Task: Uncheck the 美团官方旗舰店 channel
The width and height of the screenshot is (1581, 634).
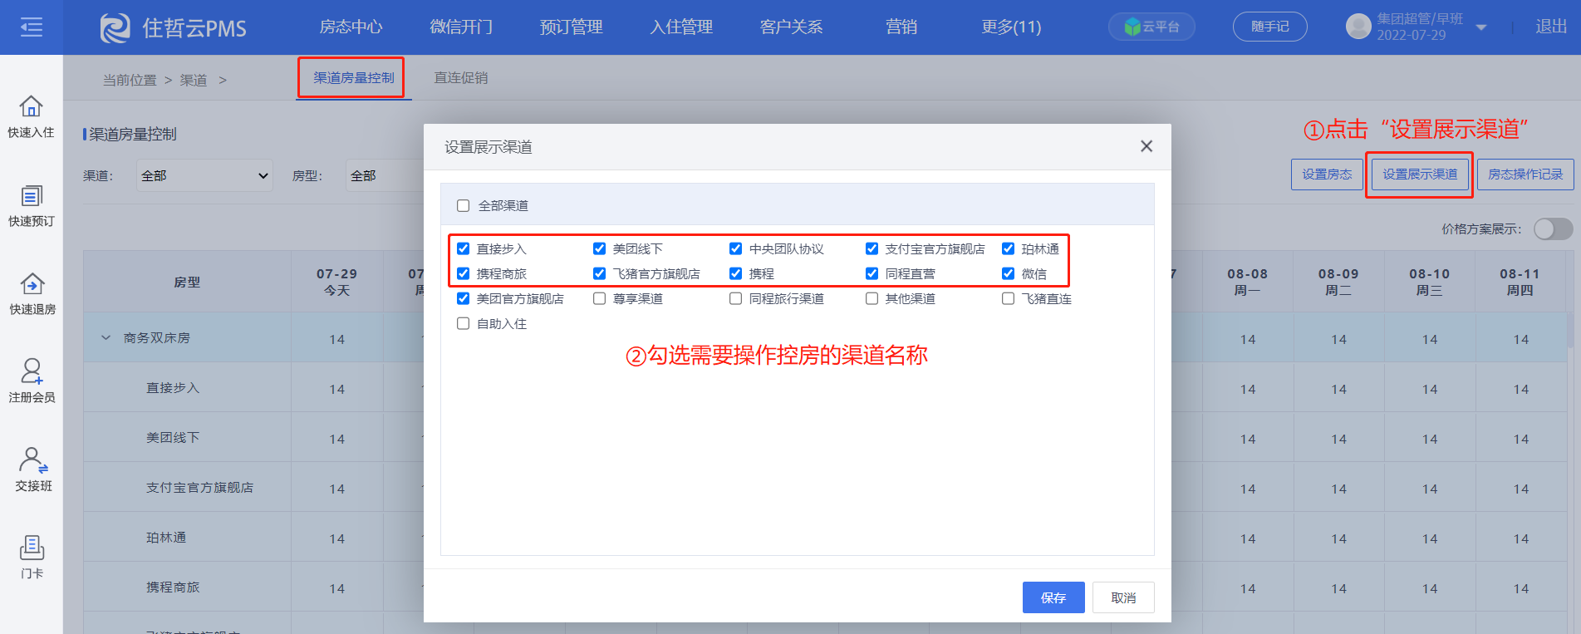Action: (464, 298)
